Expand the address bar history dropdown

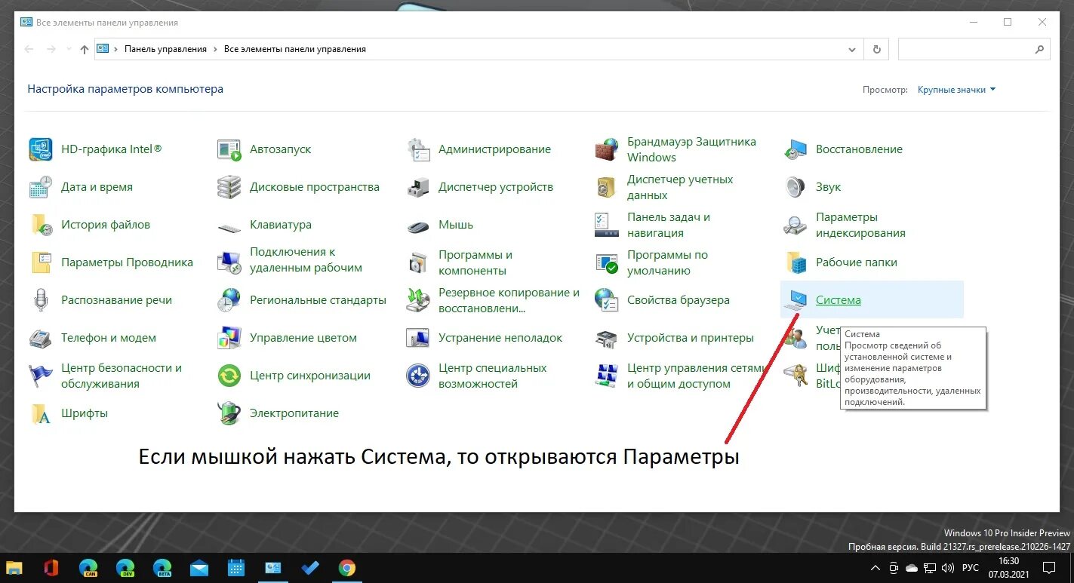coord(852,49)
